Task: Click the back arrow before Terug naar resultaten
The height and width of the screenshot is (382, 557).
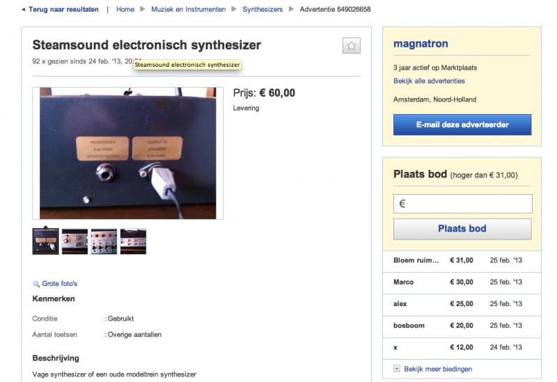Action: (24, 10)
